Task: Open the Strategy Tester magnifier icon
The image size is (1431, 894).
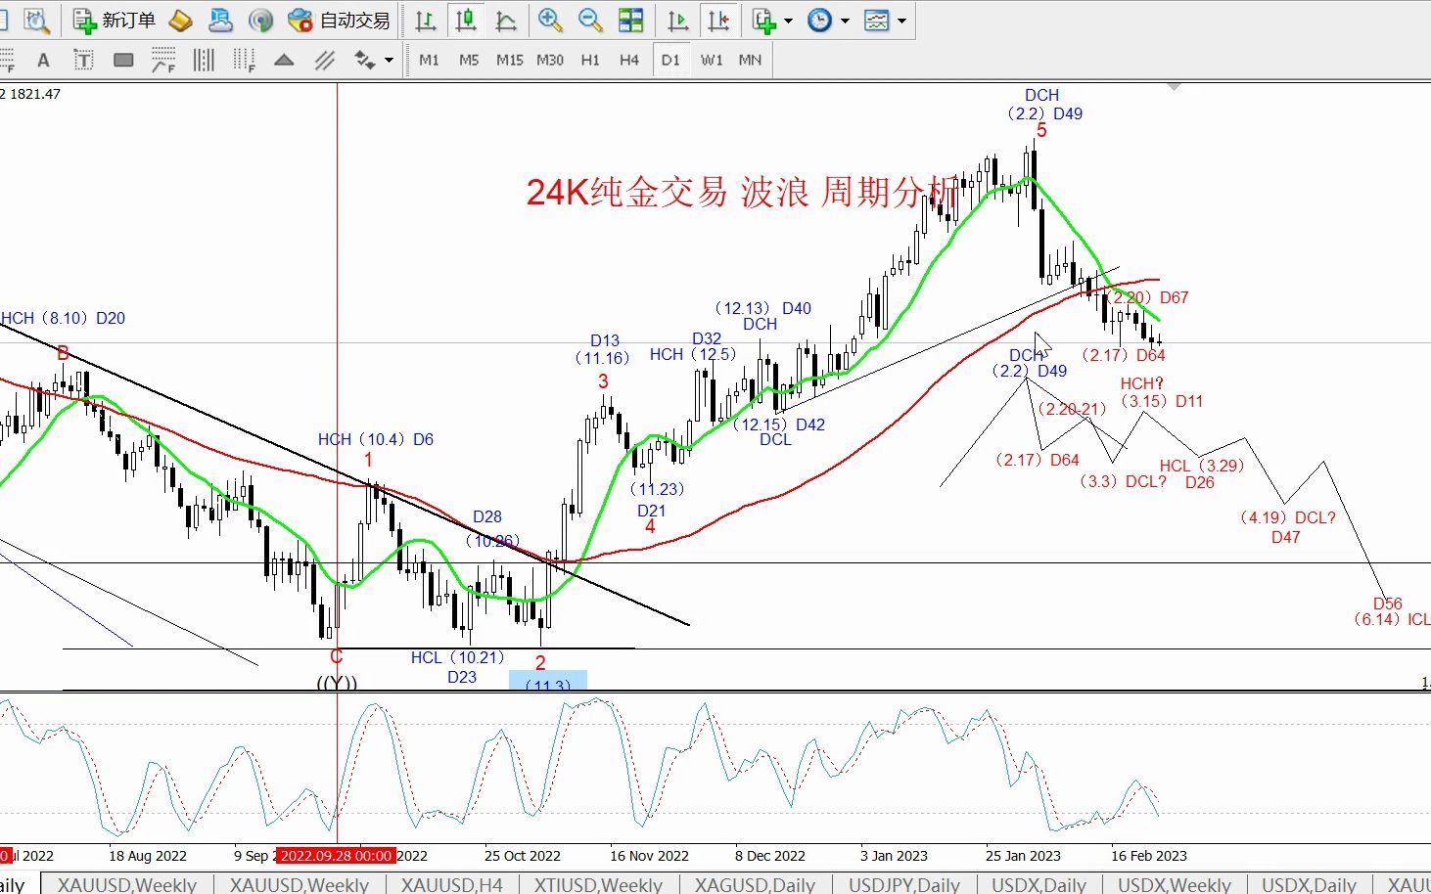Action: [x=36, y=20]
